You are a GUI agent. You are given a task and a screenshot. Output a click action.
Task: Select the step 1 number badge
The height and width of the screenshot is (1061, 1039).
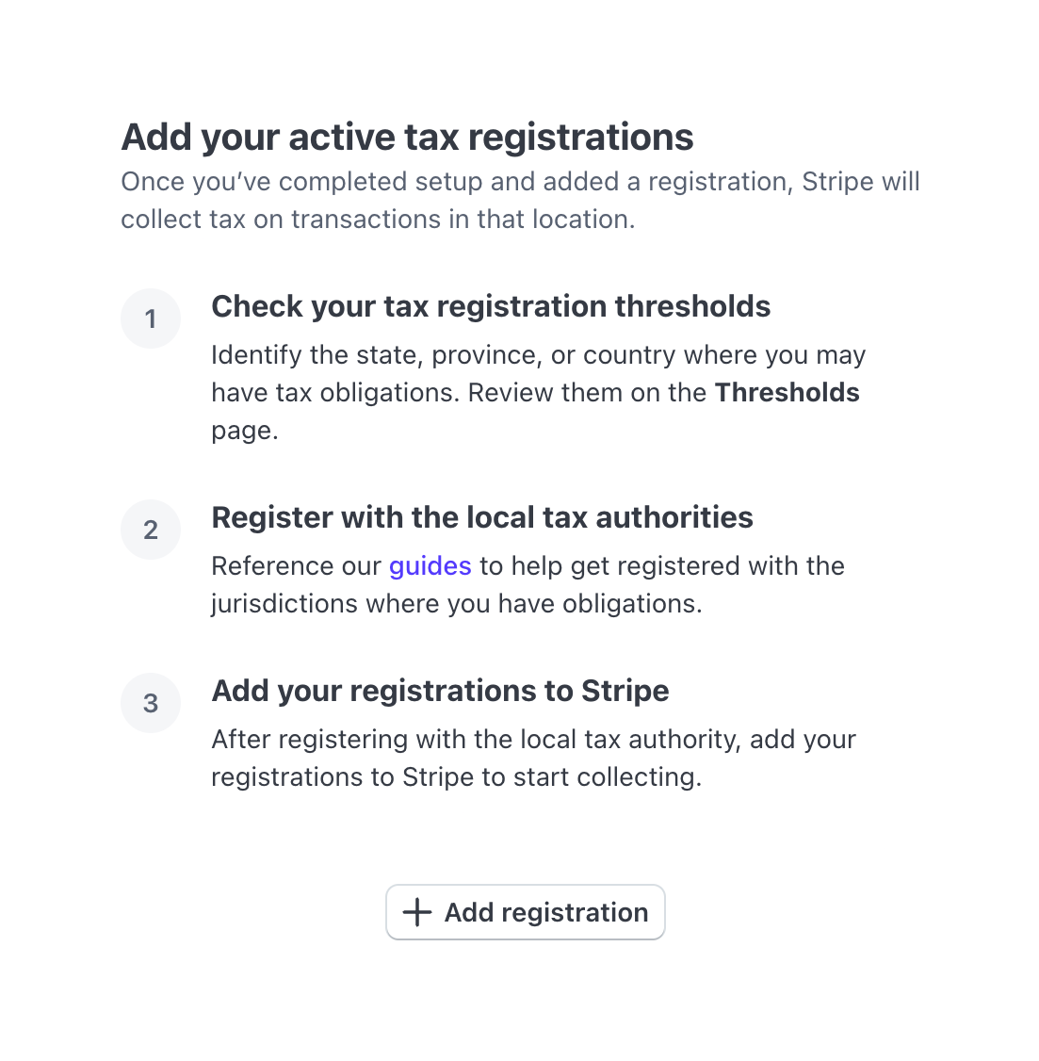pyautogui.click(x=151, y=318)
